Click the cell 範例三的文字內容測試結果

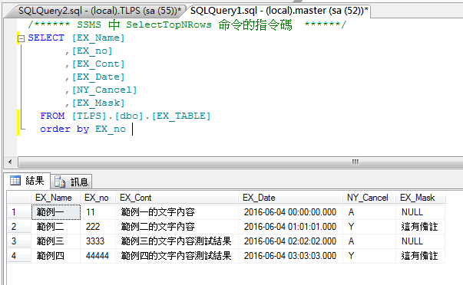tap(177, 241)
